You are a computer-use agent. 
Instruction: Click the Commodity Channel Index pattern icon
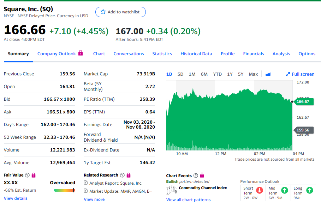pos(171,190)
